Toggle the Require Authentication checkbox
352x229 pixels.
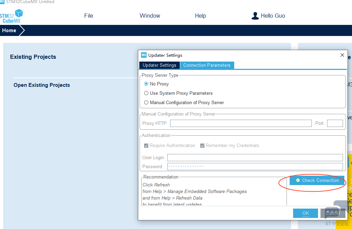pyautogui.click(x=146, y=146)
